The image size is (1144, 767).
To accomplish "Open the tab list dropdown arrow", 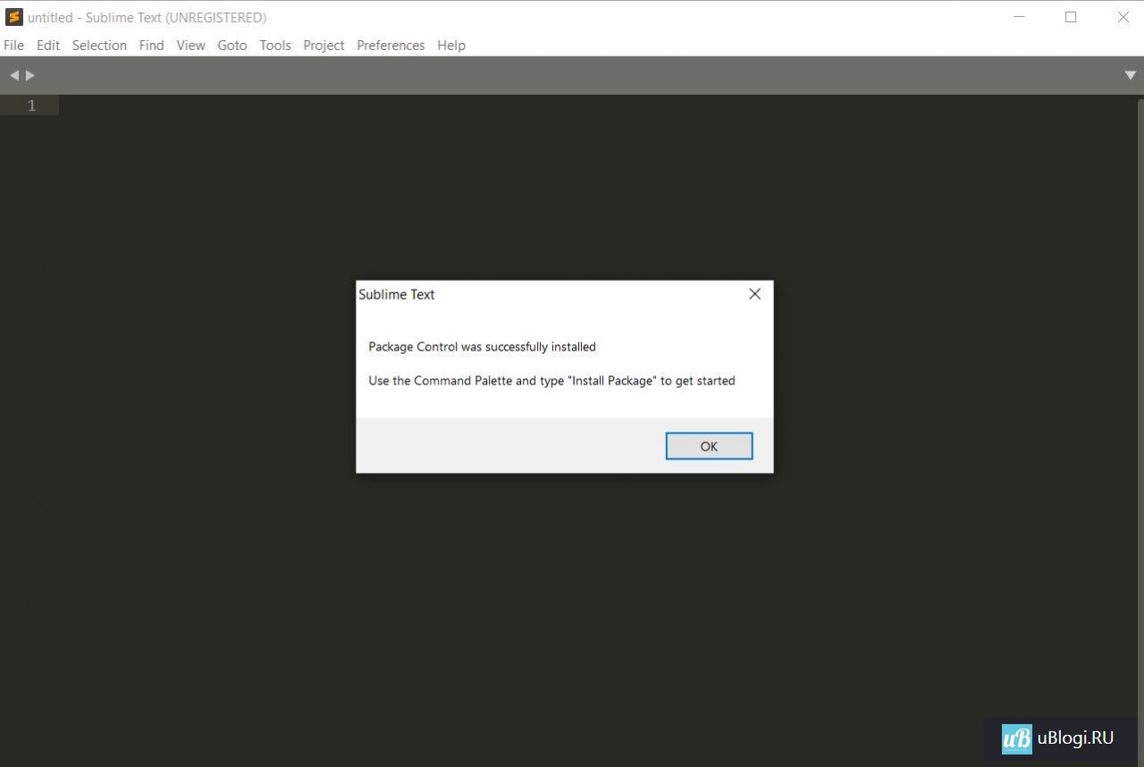I will pyautogui.click(x=1130, y=76).
